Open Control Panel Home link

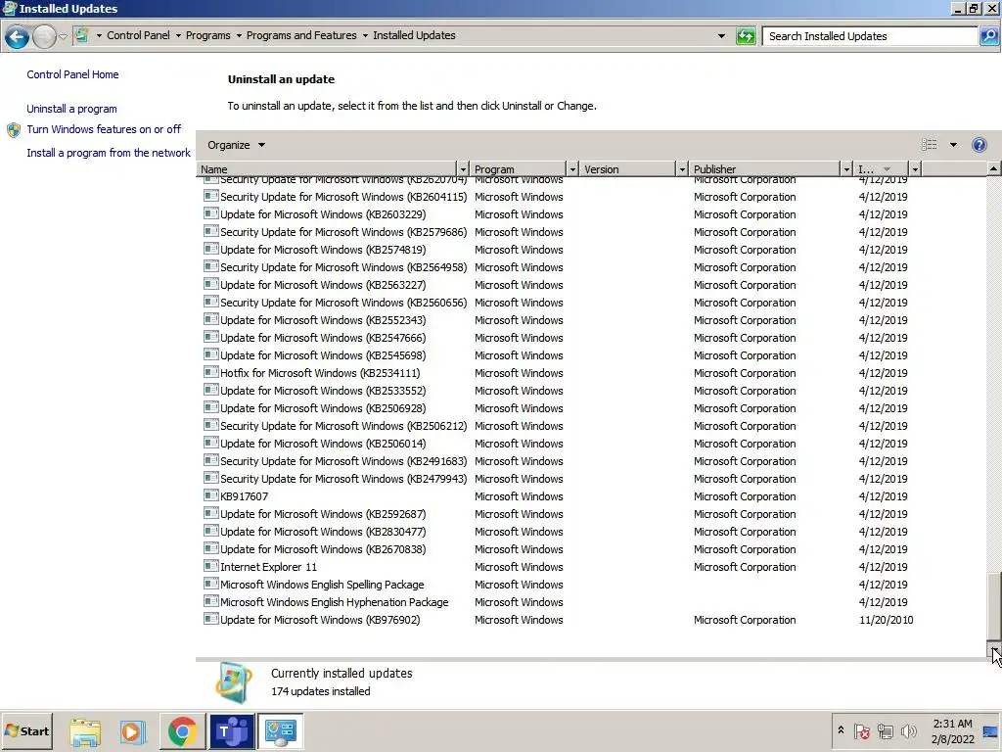click(72, 74)
